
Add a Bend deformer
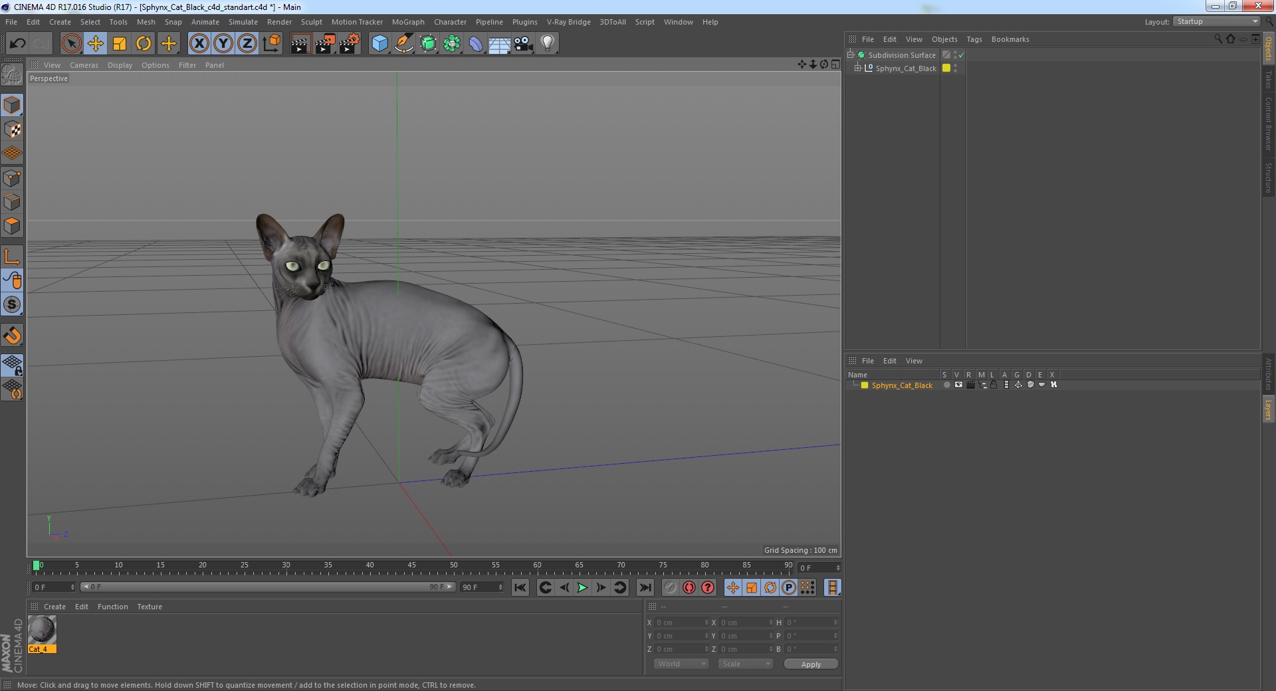click(x=476, y=44)
